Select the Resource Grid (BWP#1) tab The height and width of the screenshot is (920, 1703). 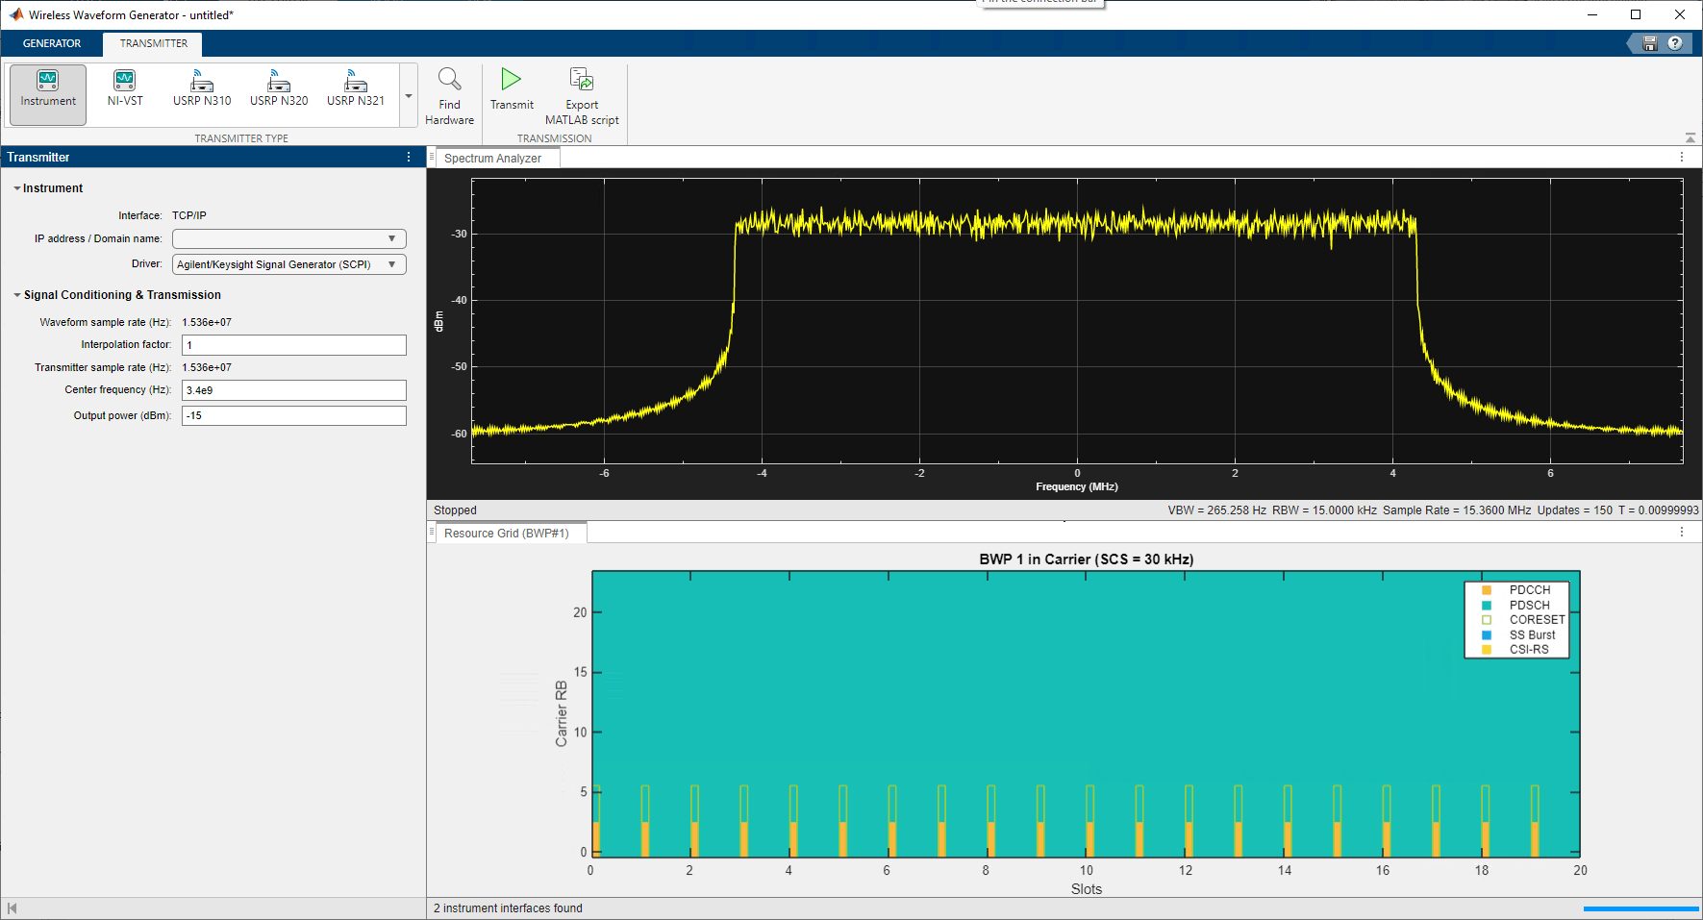coord(506,534)
